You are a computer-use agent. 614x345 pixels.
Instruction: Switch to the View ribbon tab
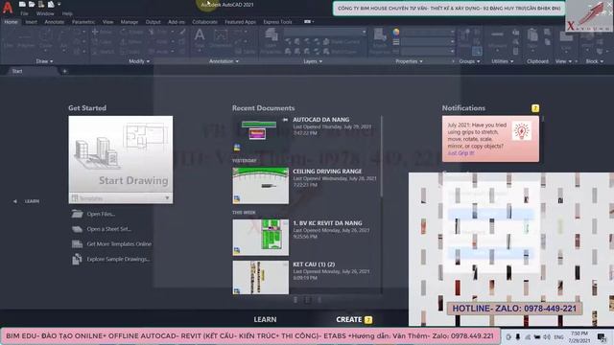click(107, 22)
